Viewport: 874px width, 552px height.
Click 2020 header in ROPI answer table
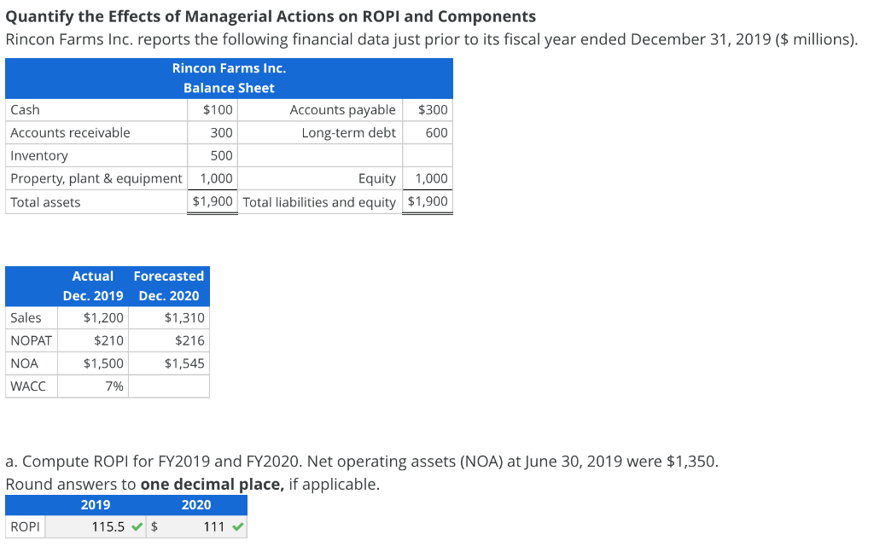click(196, 505)
